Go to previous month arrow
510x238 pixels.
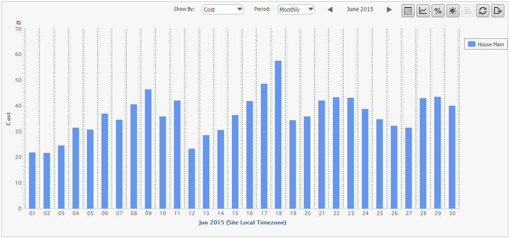330,9
